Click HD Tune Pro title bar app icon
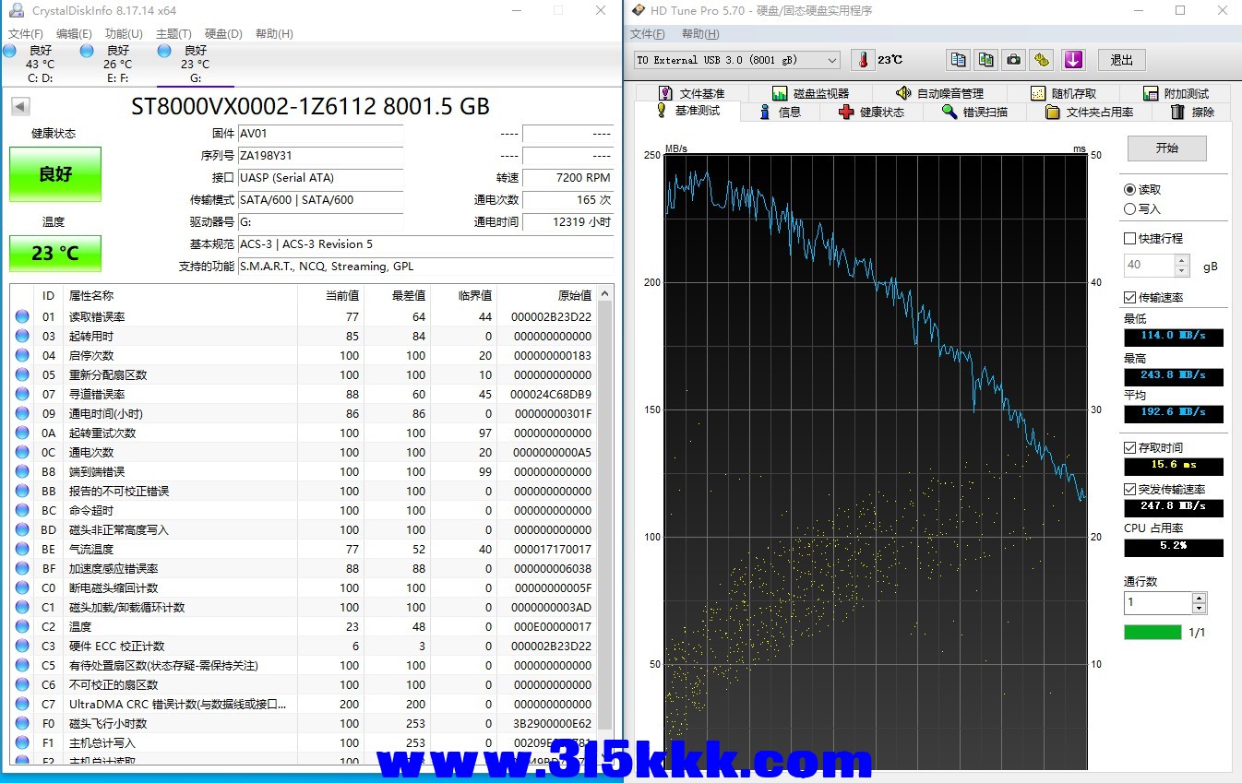This screenshot has height=783, width=1242. (639, 10)
